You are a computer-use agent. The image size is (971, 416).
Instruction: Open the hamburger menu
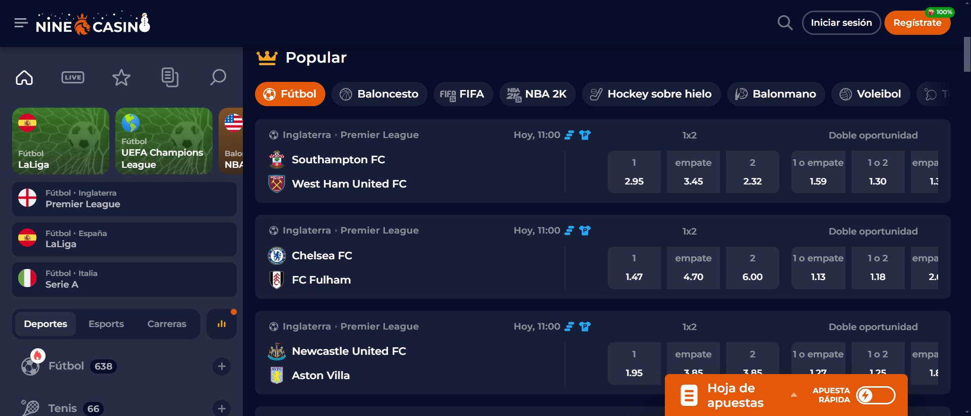[x=21, y=23]
